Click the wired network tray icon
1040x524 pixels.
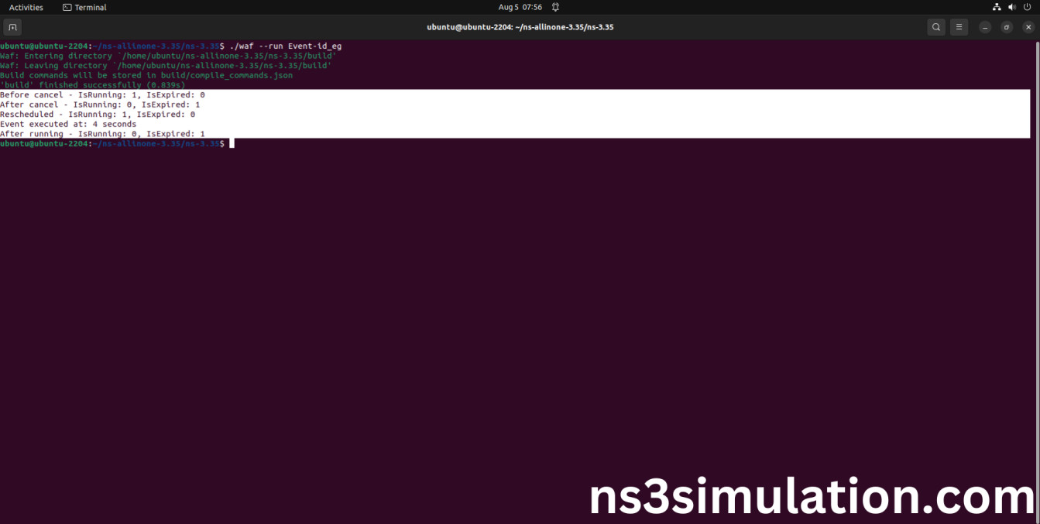(x=997, y=7)
